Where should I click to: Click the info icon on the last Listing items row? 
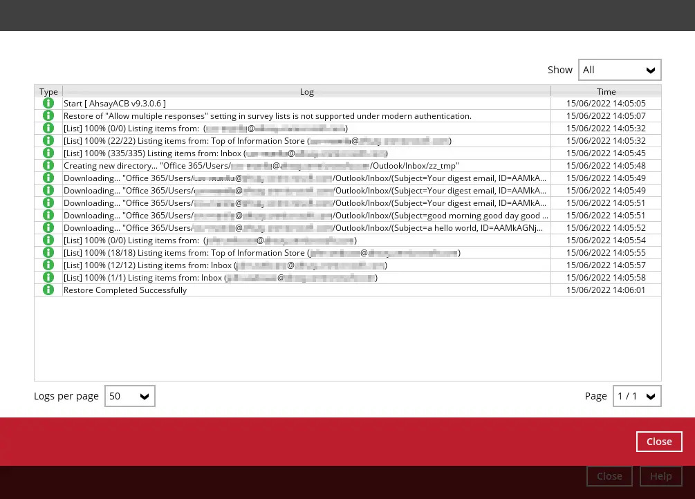pos(48,277)
